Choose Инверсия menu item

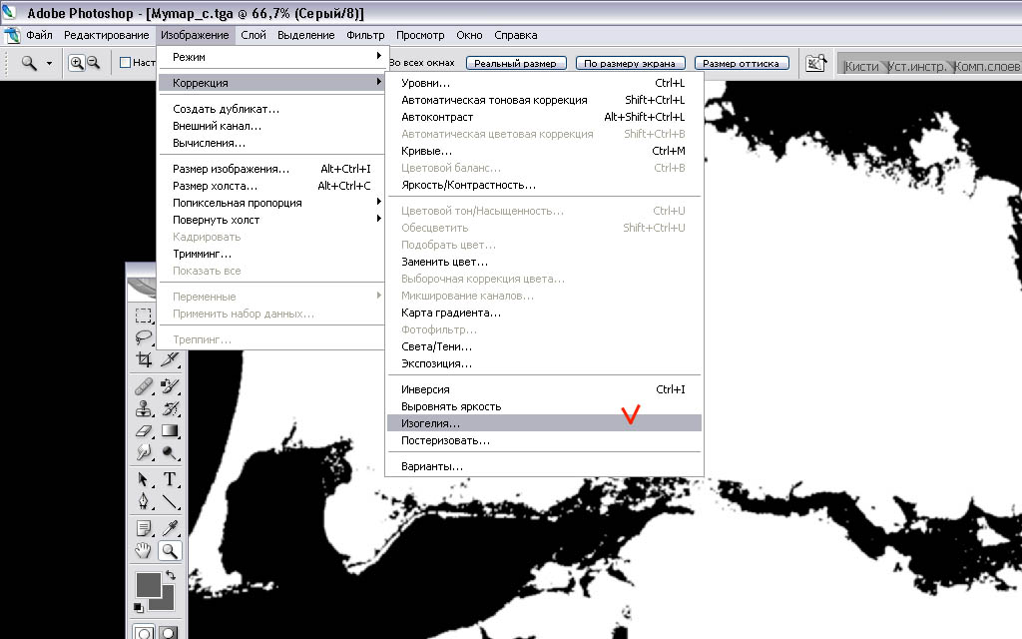pyautogui.click(x=544, y=389)
